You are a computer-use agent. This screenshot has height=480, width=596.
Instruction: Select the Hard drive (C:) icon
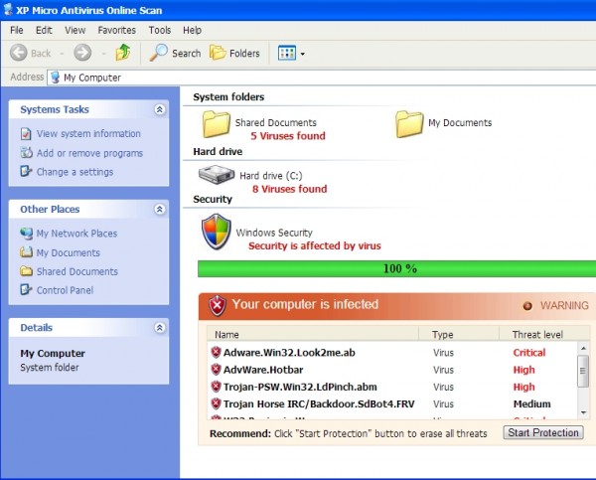pyautogui.click(x=217, y=175)
